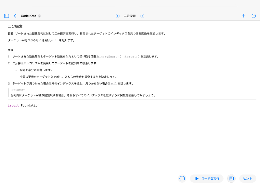The height and width of the screenshot is (195, 260).
Task: Add new content with the plus button
Action: (x=243, y=16)
